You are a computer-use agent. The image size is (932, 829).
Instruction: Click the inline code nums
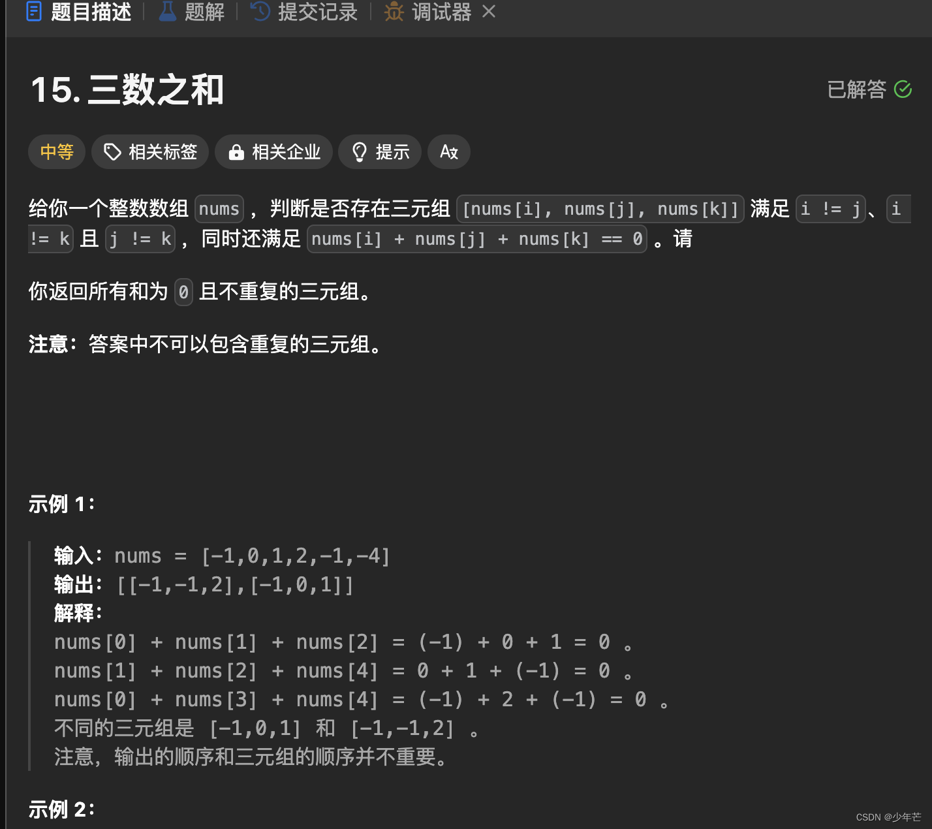(x=219, y=209)
